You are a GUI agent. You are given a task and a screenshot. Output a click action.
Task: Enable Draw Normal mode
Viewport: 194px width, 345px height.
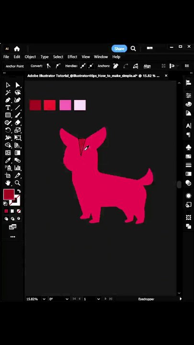(6, 218)
